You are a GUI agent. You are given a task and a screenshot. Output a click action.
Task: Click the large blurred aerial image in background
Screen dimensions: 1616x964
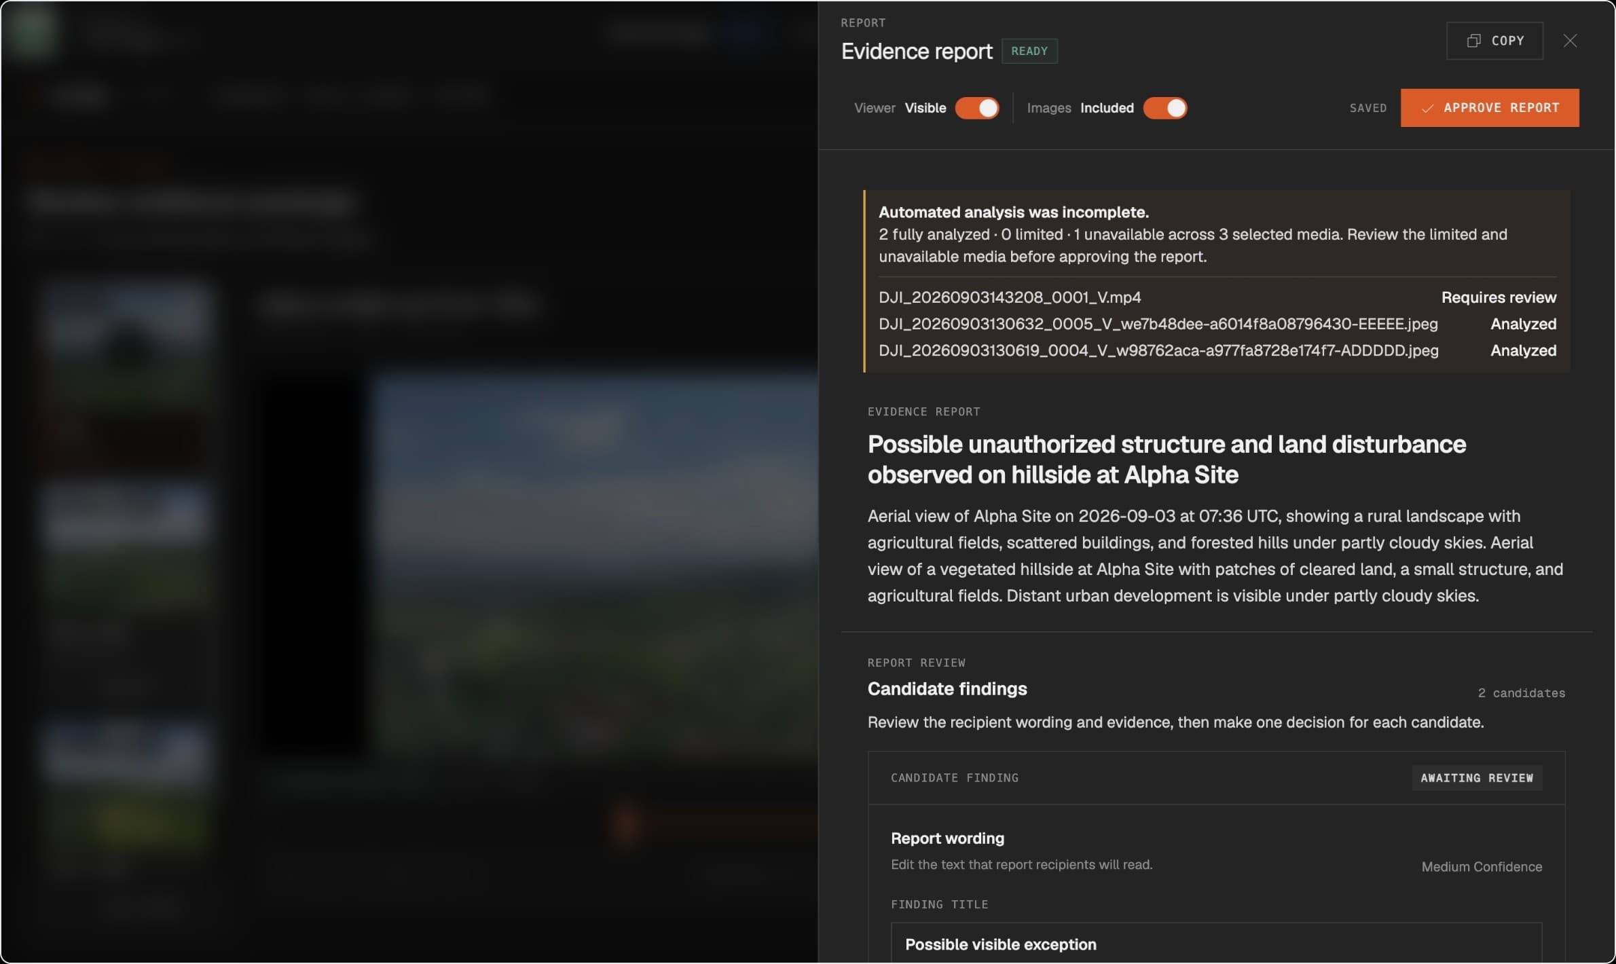click(x=596, y=563)
